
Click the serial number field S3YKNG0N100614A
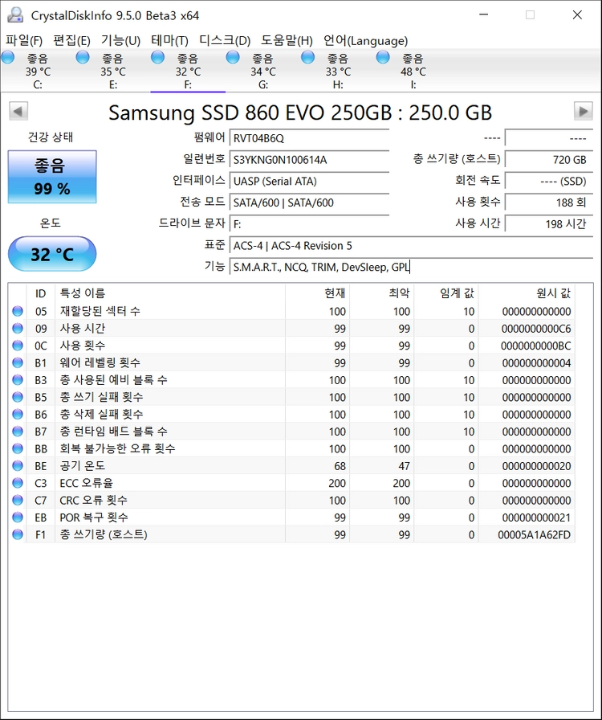[309, 160]
